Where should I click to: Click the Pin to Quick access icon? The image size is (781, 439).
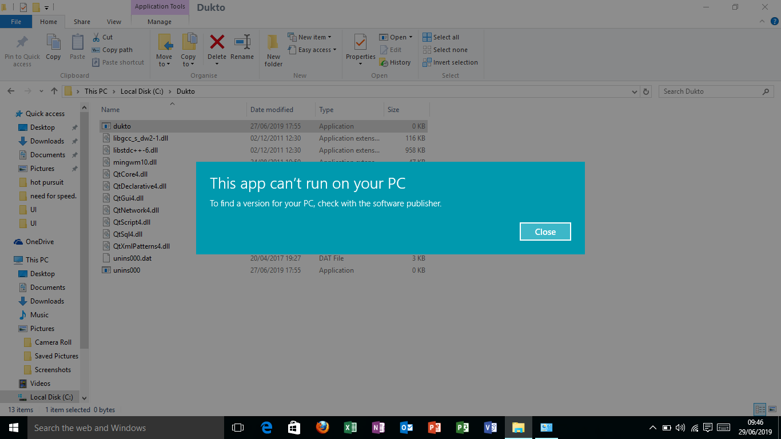click(x=22, y=43)
